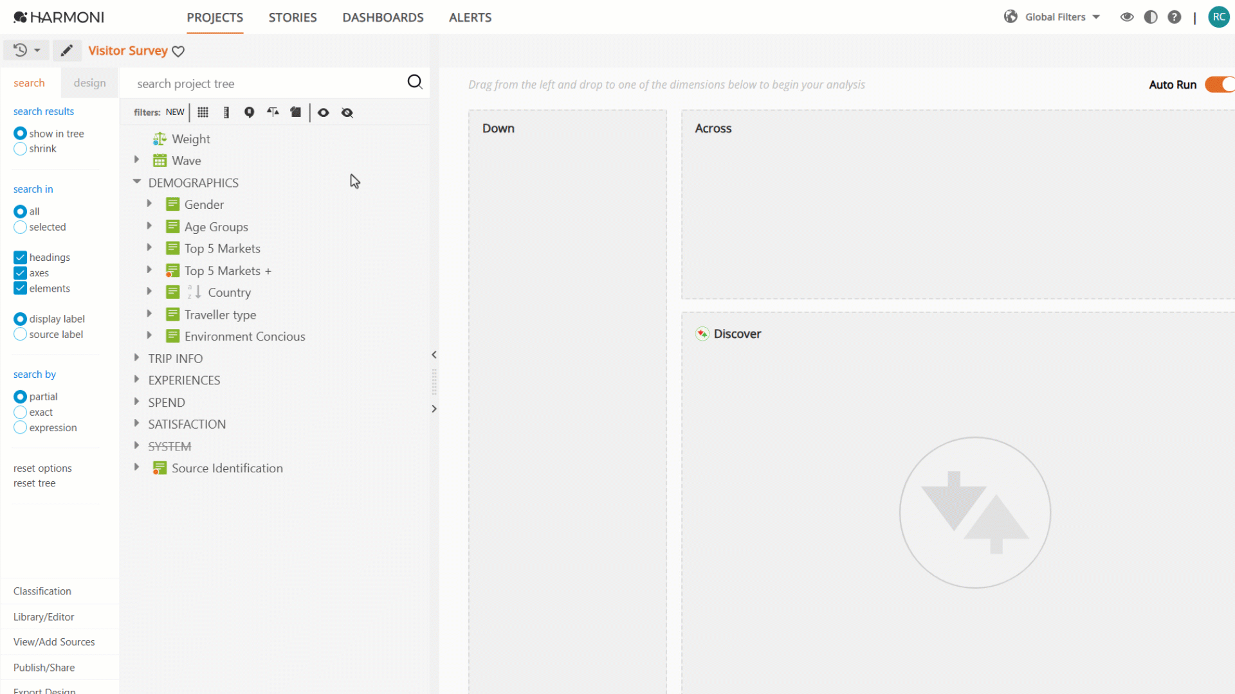The height and width of the screenshot is (694, 1235).
Task: Click the Weight scale icon
Action: click(x=160, y=139)
